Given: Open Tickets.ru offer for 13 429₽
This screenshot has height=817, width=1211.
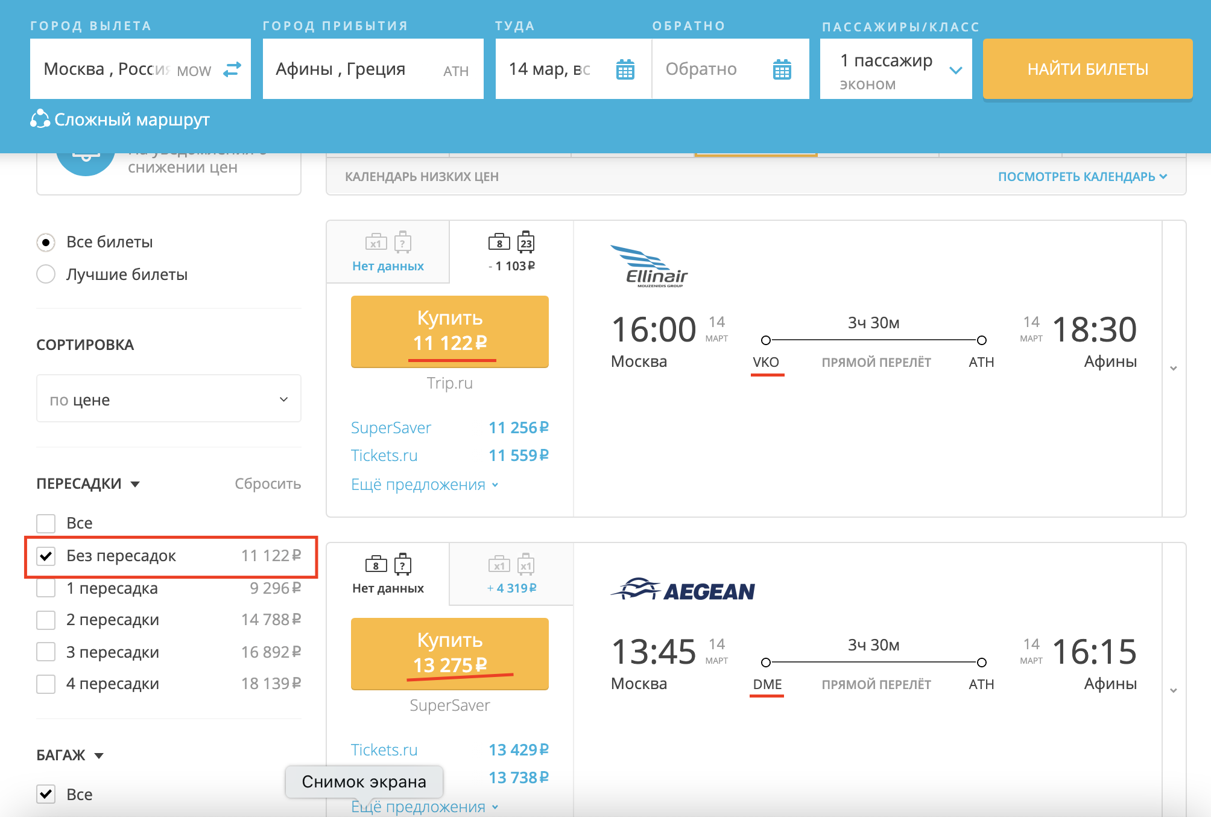Looking at the screenshot, I should pyautogui.click(x=450, y=750).
